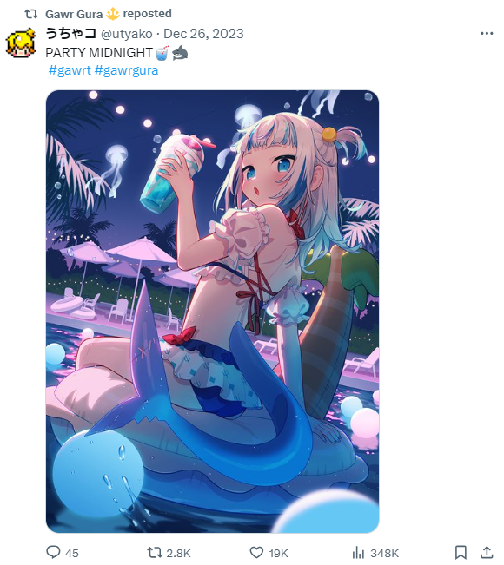
Task: Click the 45 replies count
Action: 72,553
